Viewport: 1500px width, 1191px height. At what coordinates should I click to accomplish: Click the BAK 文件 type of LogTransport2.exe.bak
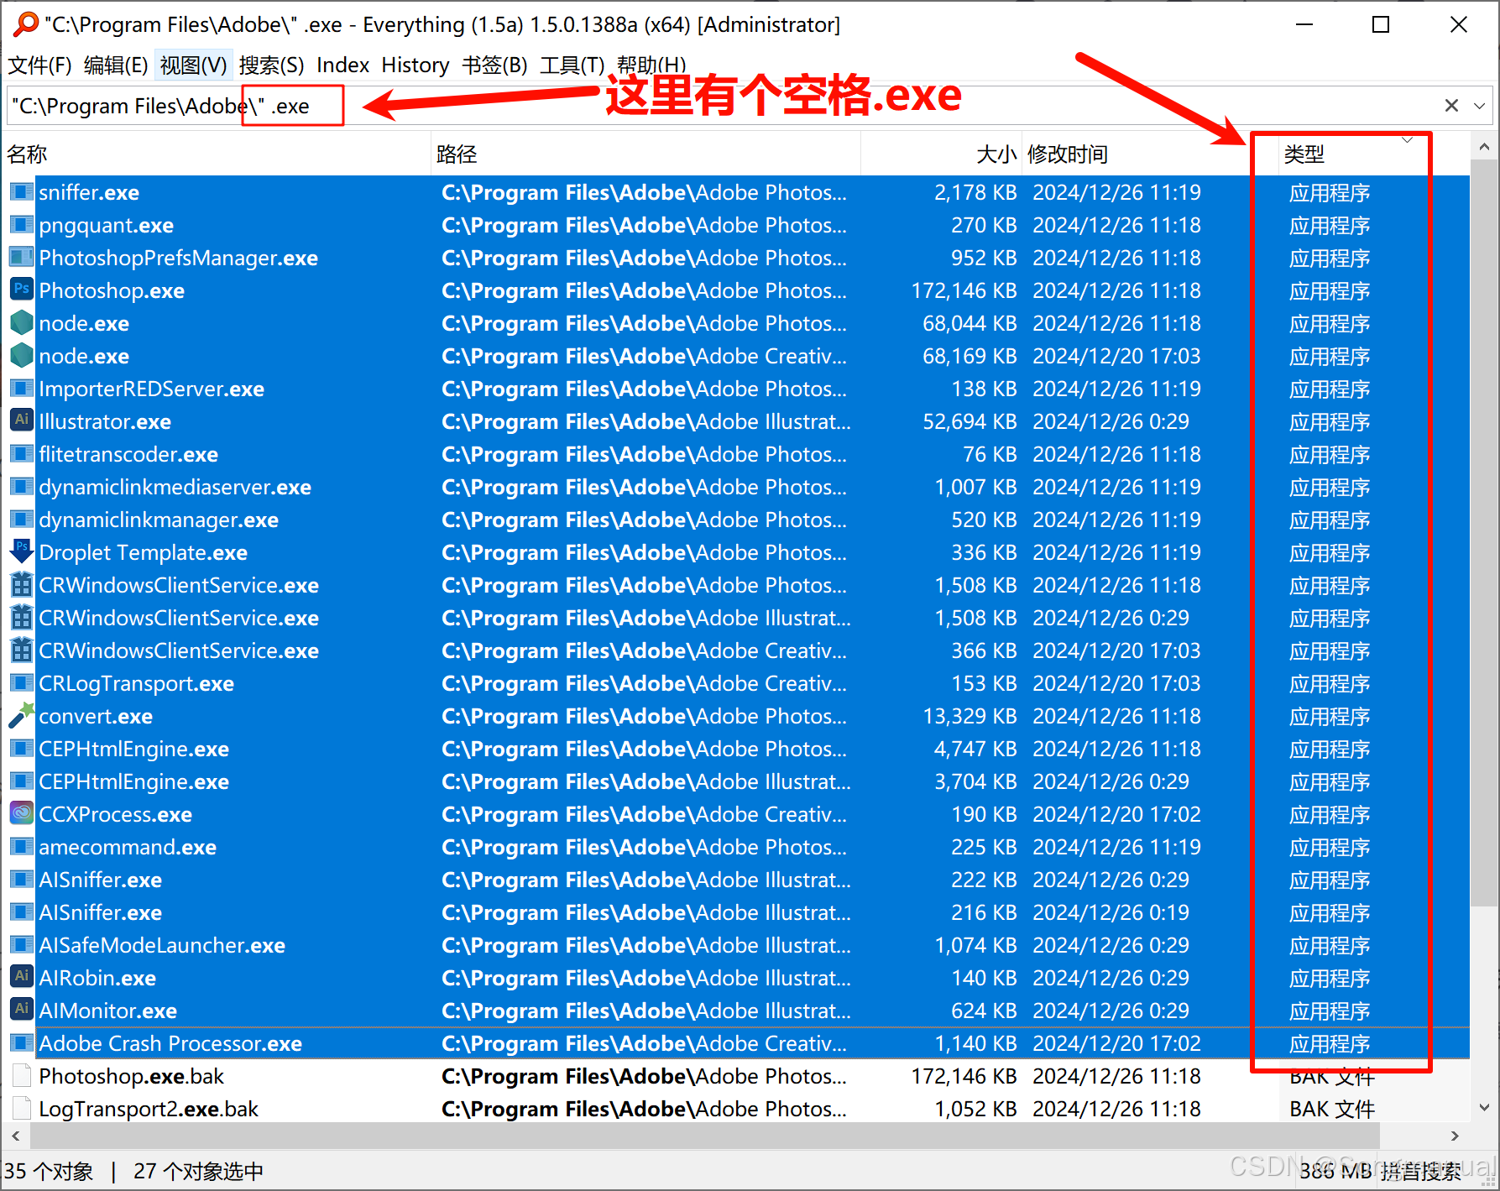[x=1331, y=1109]
